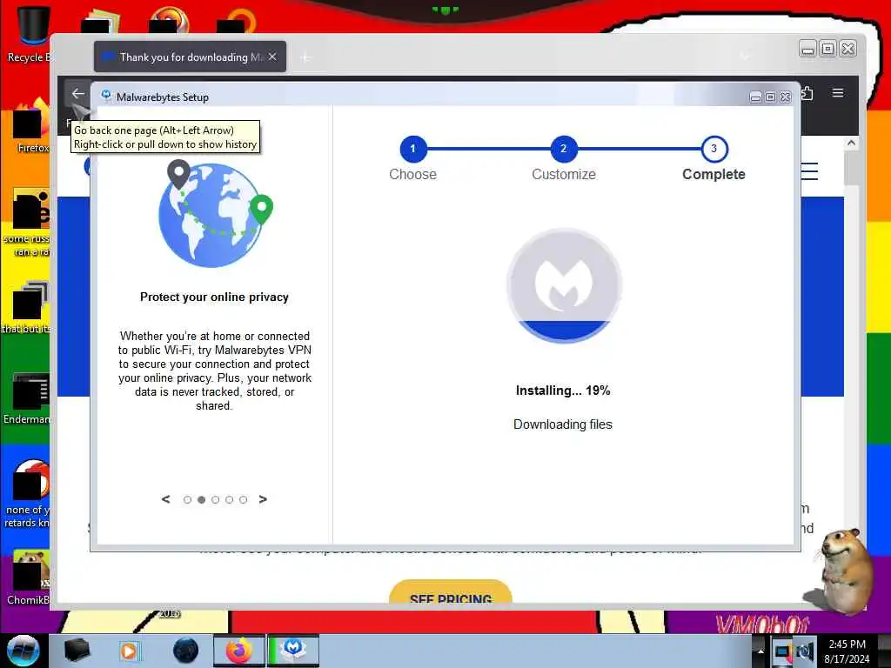Image resolution: width=891 pixels, height=668 pixels.
Task: Open Windows Start menu orb
Action: tap(23, 651)
